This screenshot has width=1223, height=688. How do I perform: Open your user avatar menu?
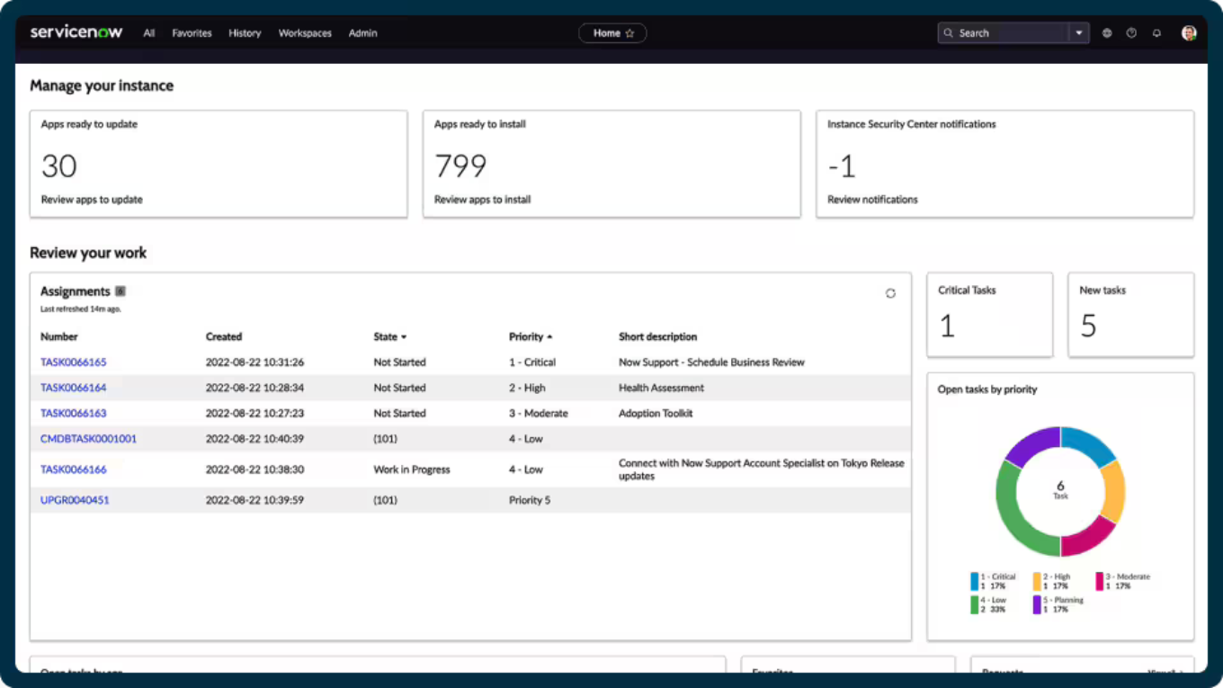(1188, 32)
